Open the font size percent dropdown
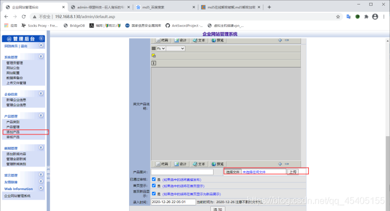The height and width of the screenshot is (211, 390). click(161, 48)
